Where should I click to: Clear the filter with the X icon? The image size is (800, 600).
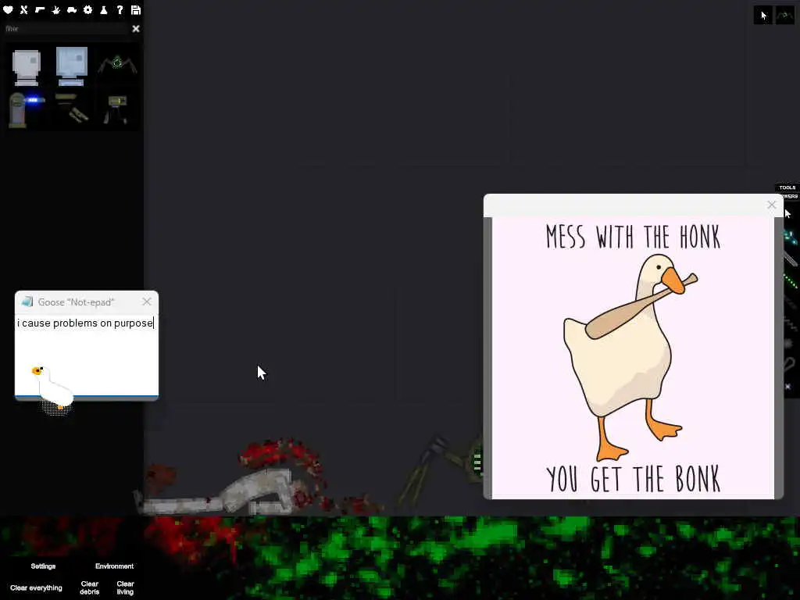click(x=136, y=29)
